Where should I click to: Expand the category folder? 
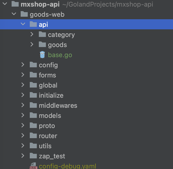[x=32, y=34]
